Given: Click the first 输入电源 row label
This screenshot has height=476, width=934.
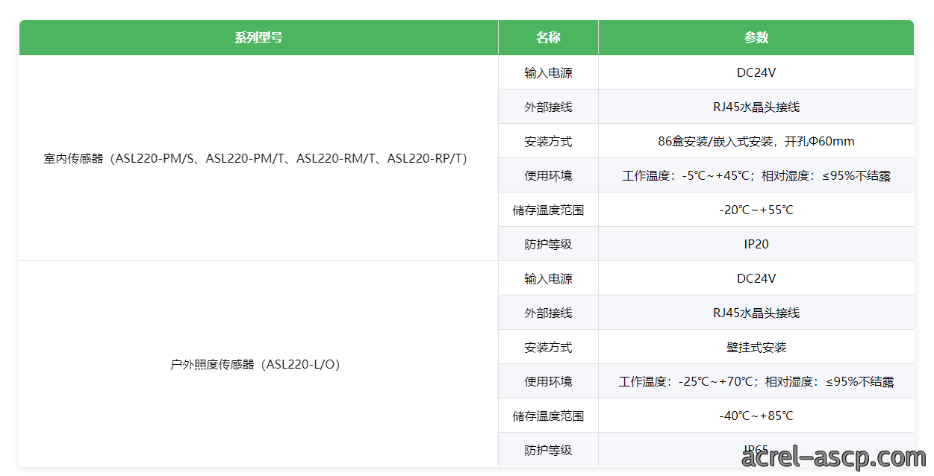Looking at the screenshot, I should 548,72.
